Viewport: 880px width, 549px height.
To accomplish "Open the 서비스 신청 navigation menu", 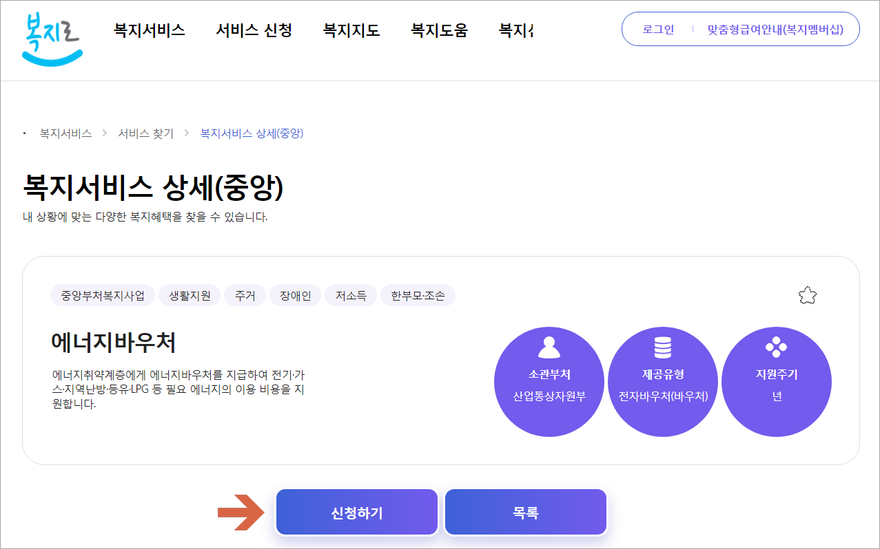I will [256, 30].
